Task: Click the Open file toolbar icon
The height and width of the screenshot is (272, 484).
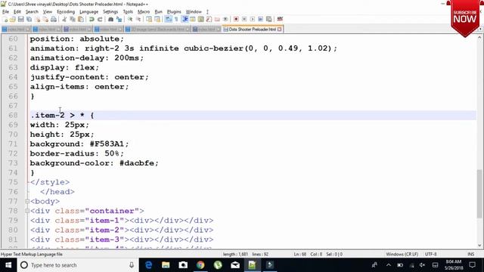Action: pos(13,20)
